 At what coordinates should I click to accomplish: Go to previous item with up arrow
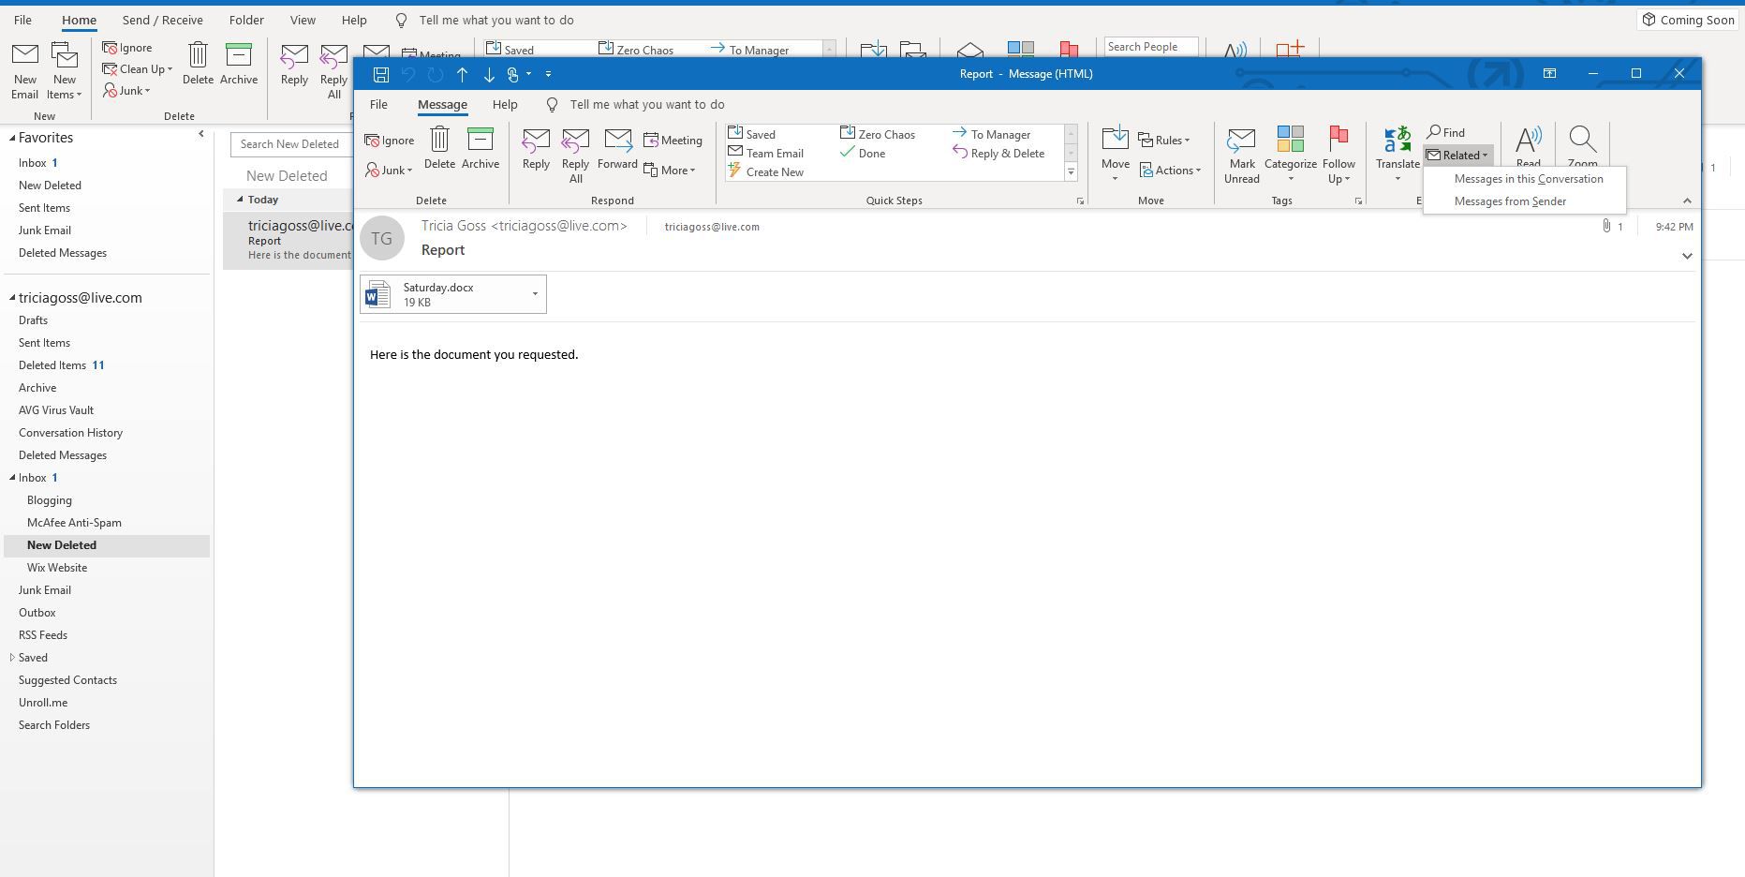click(x=462, y=74)
